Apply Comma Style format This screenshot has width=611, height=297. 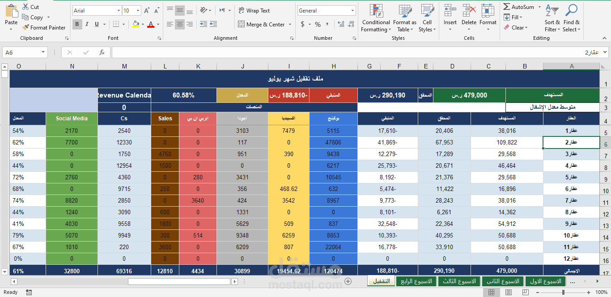(327, 24)
